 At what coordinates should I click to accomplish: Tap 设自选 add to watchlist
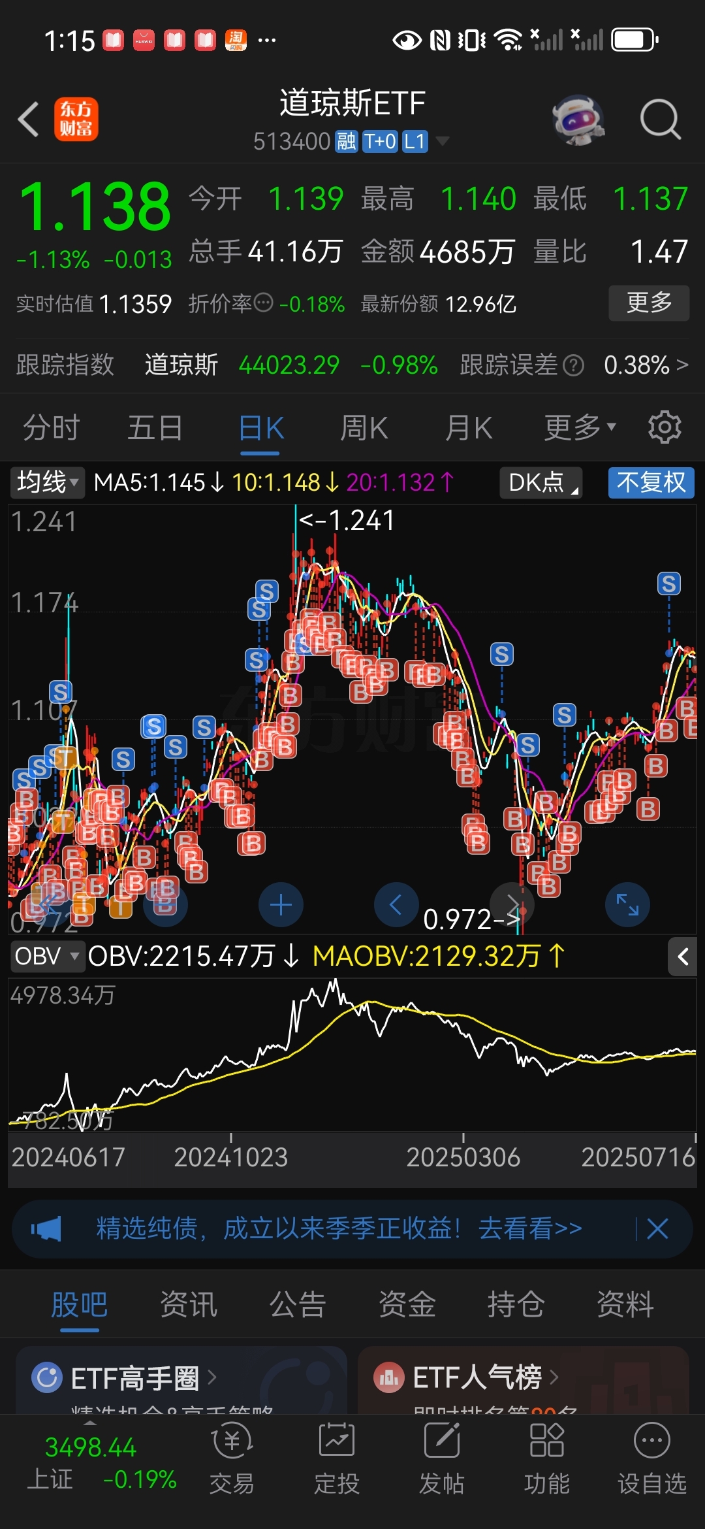pyautogui.click(x=652, y=1459)
